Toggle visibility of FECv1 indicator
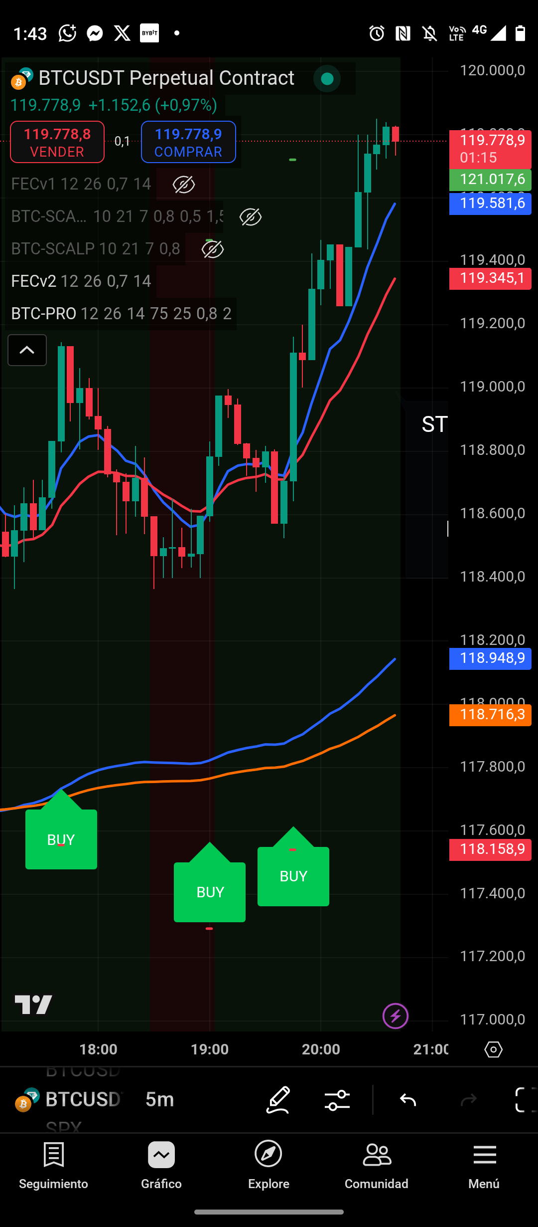 click(x=183, y=185)
